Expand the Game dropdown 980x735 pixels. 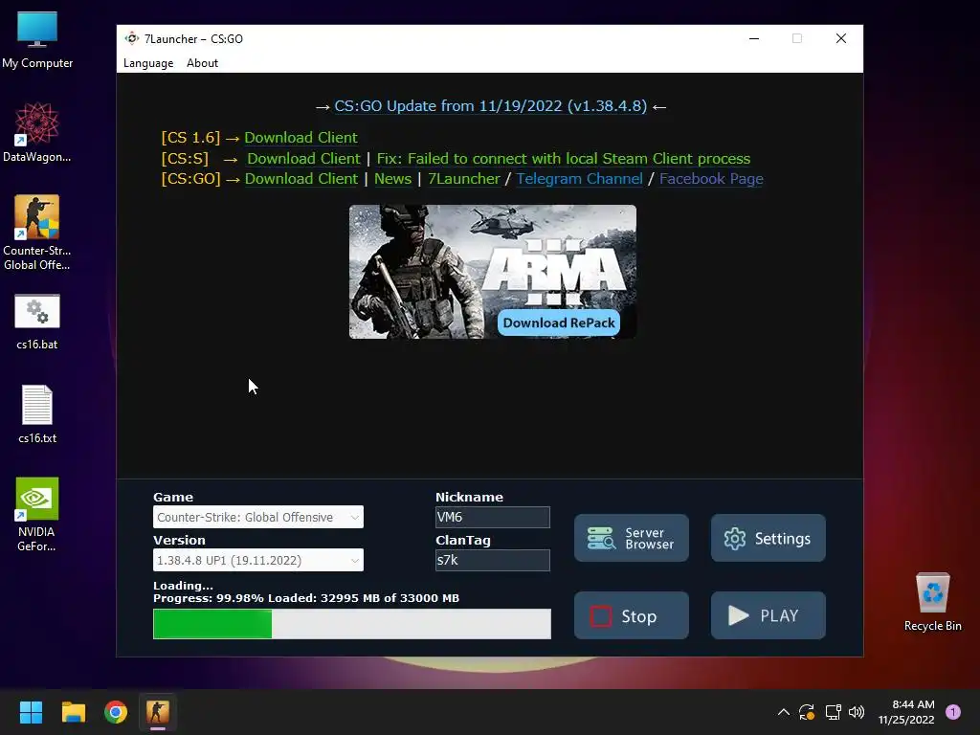[x=258, y=517]
